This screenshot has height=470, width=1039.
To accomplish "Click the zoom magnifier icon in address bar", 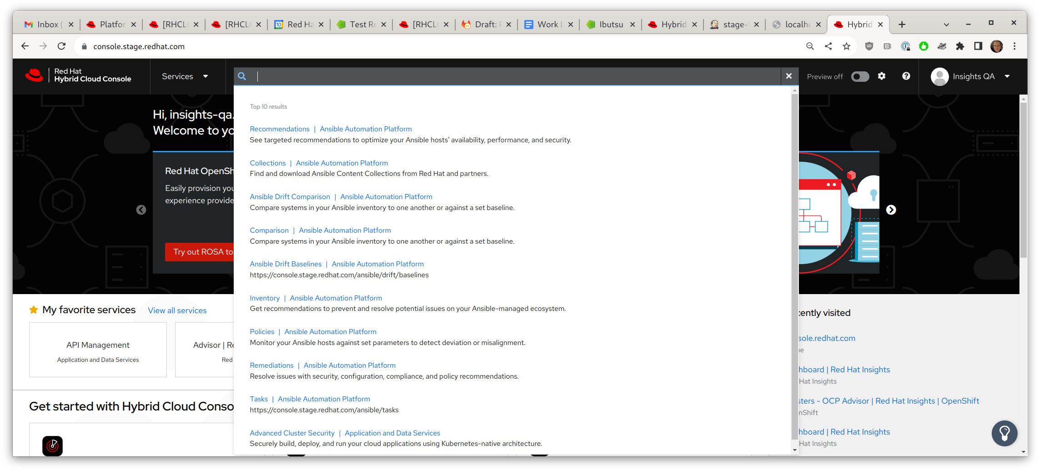I will pyautogui.click(x=810, y=46).
